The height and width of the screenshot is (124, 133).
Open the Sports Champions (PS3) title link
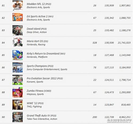tap(40, 66)
